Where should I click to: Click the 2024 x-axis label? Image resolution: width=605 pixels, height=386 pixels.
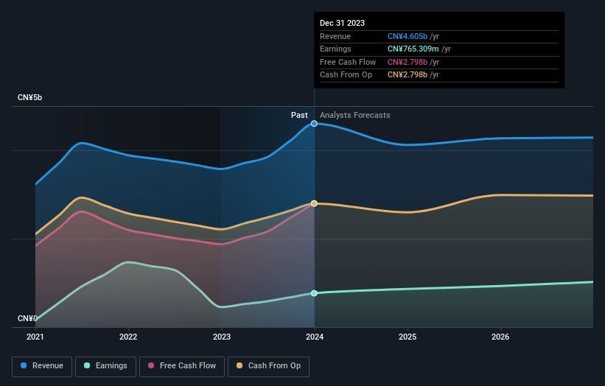pos(315,337)
